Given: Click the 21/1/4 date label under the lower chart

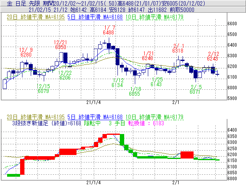Looking at the screenshot, I should click(93, 183).
